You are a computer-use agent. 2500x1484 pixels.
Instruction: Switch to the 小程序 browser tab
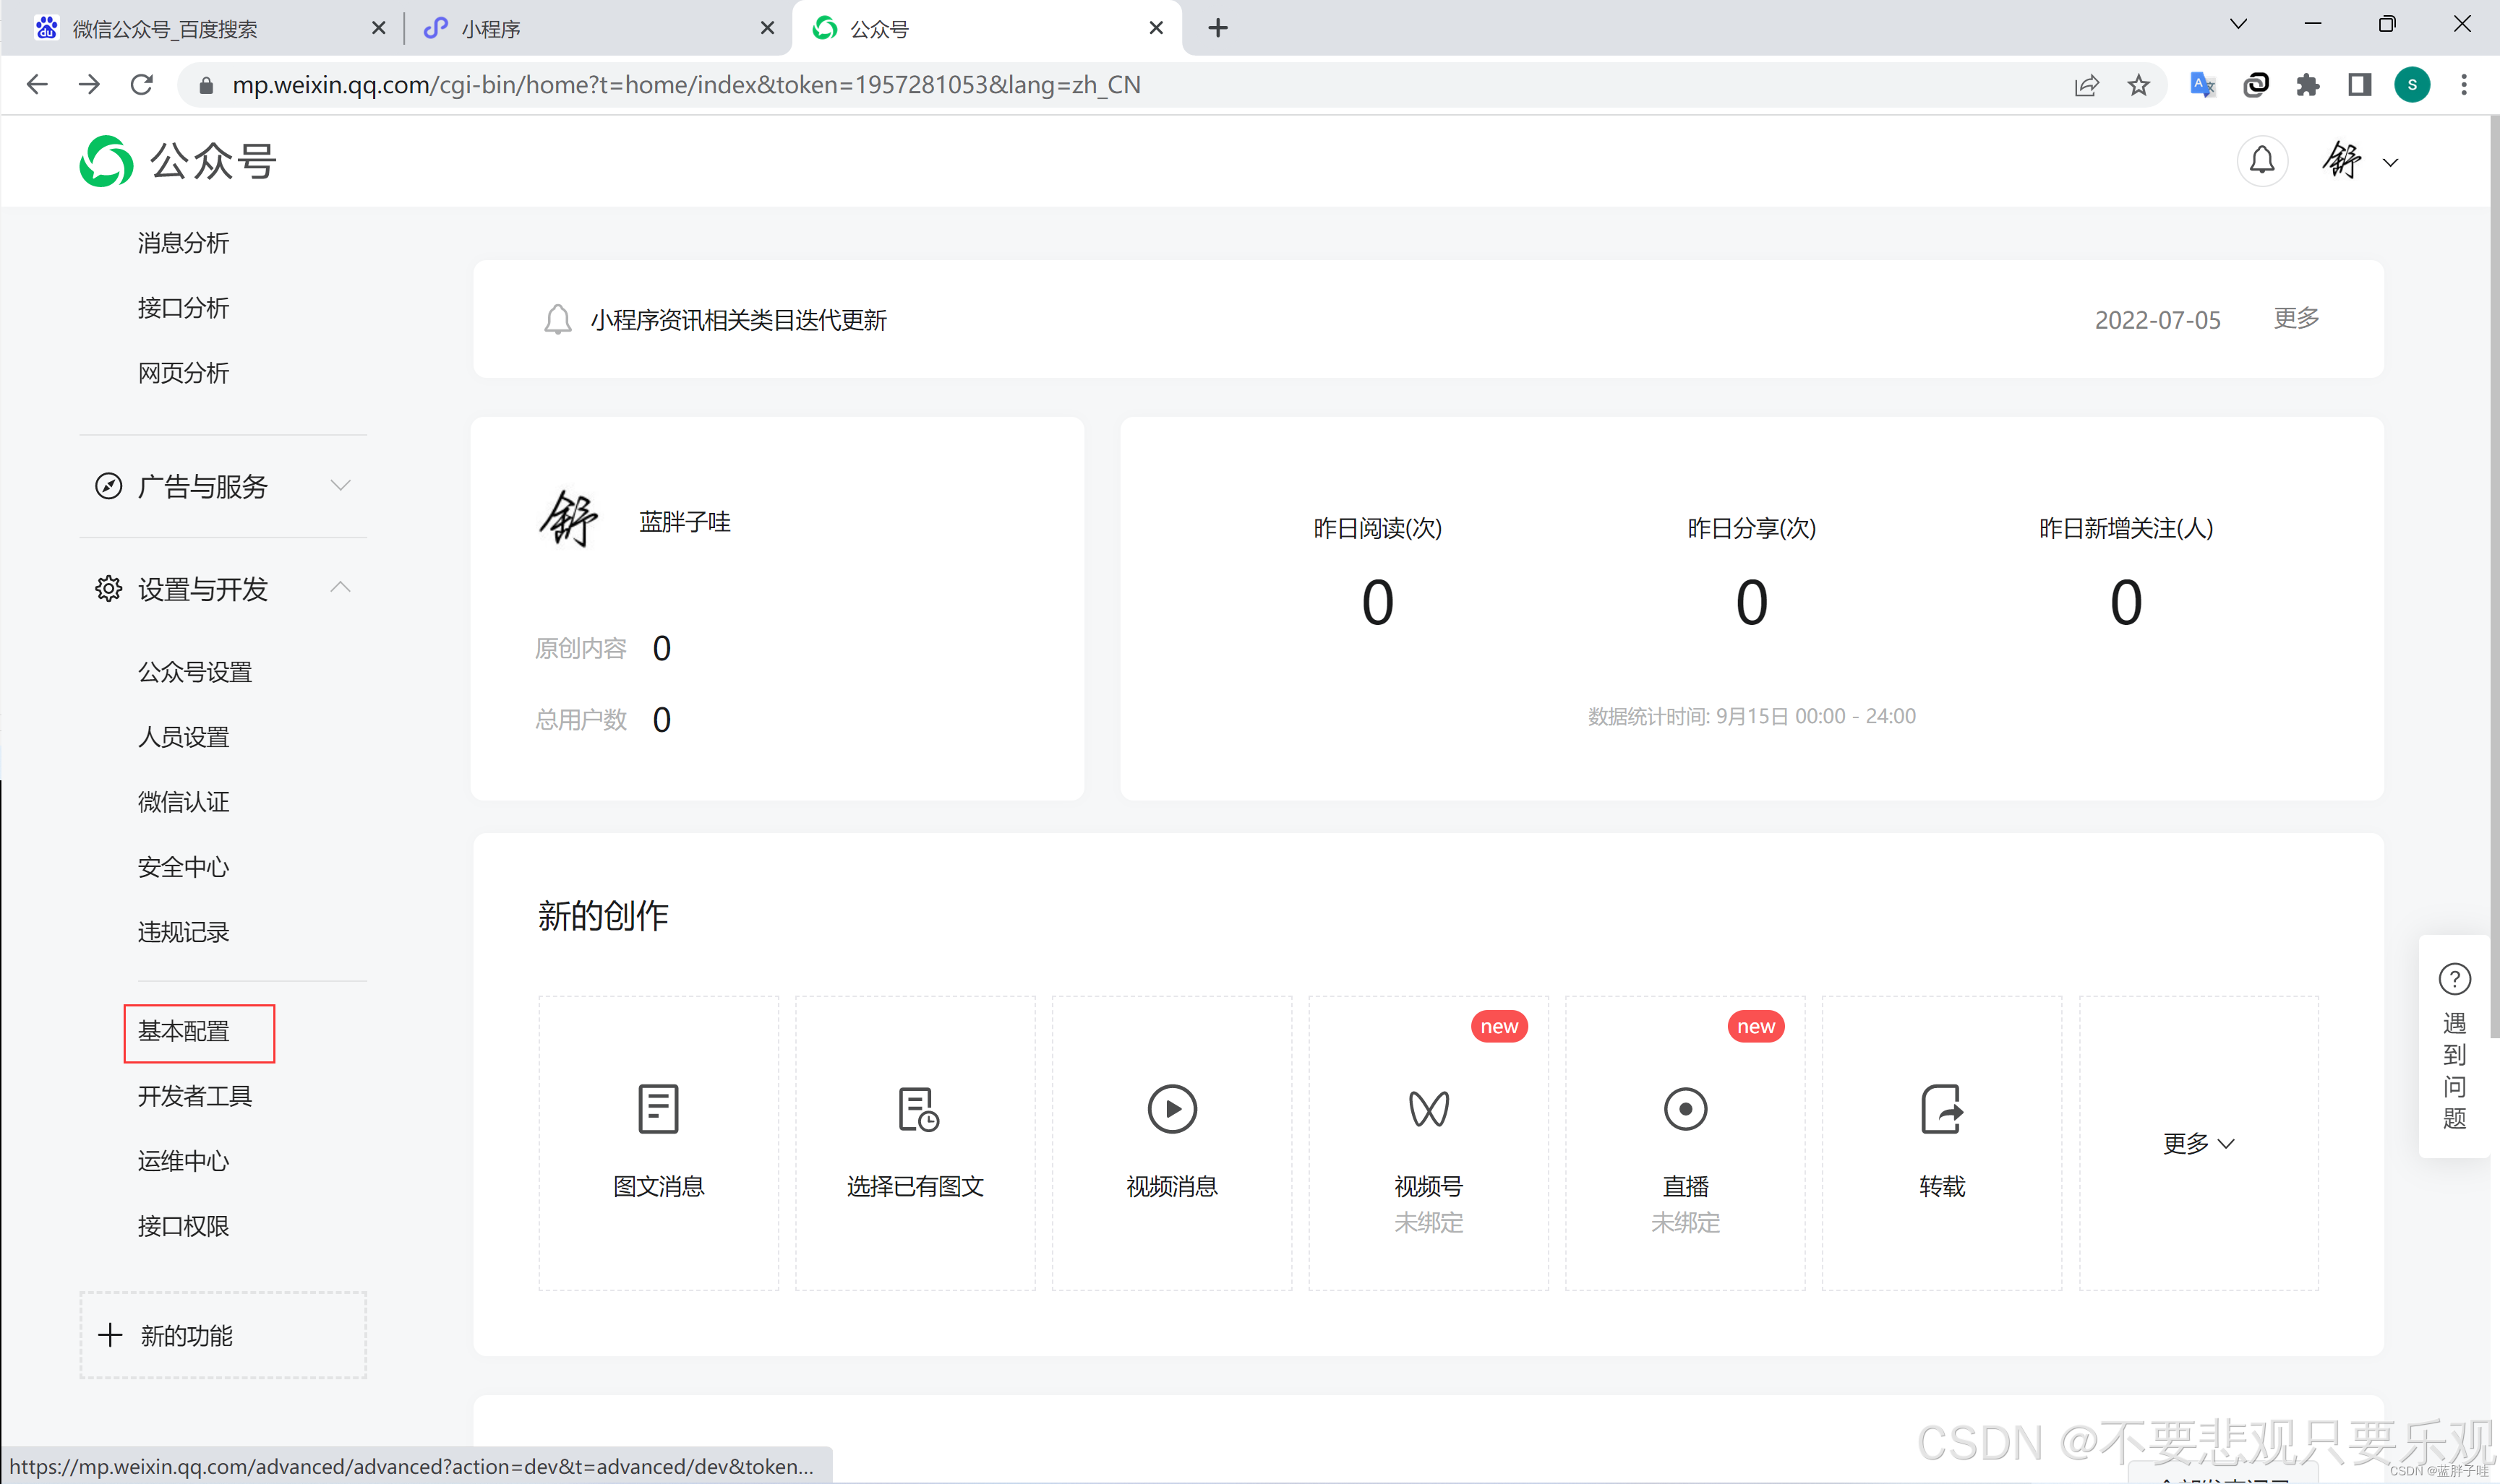[489, 28]
